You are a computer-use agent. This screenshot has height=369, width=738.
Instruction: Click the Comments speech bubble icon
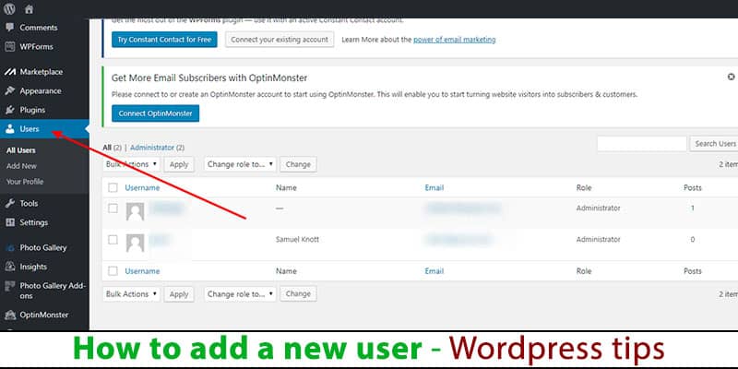(10, 28)
